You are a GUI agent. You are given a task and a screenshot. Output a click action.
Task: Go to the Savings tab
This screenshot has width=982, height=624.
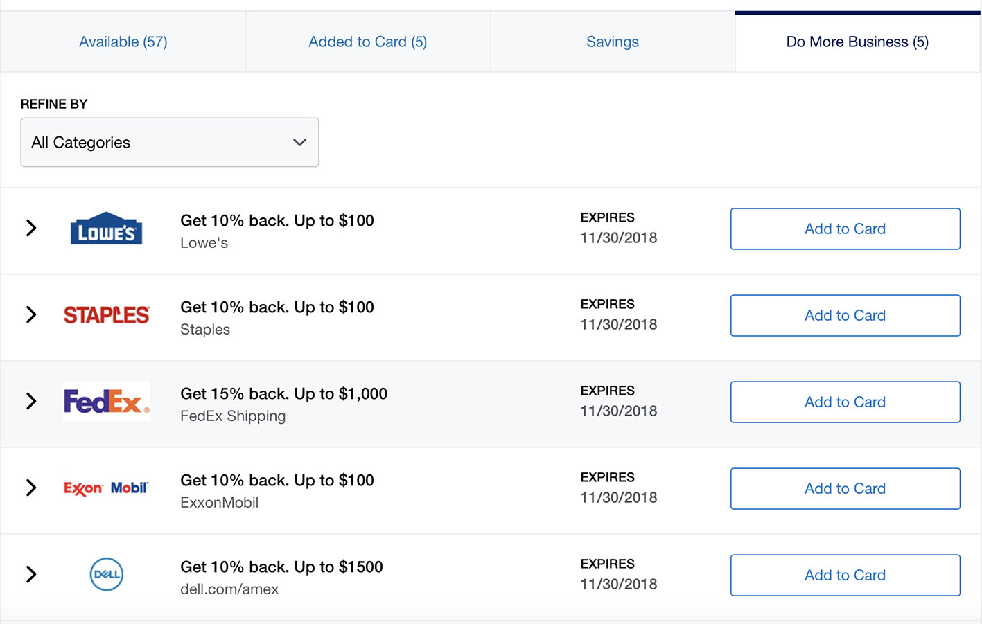(613, 42)
